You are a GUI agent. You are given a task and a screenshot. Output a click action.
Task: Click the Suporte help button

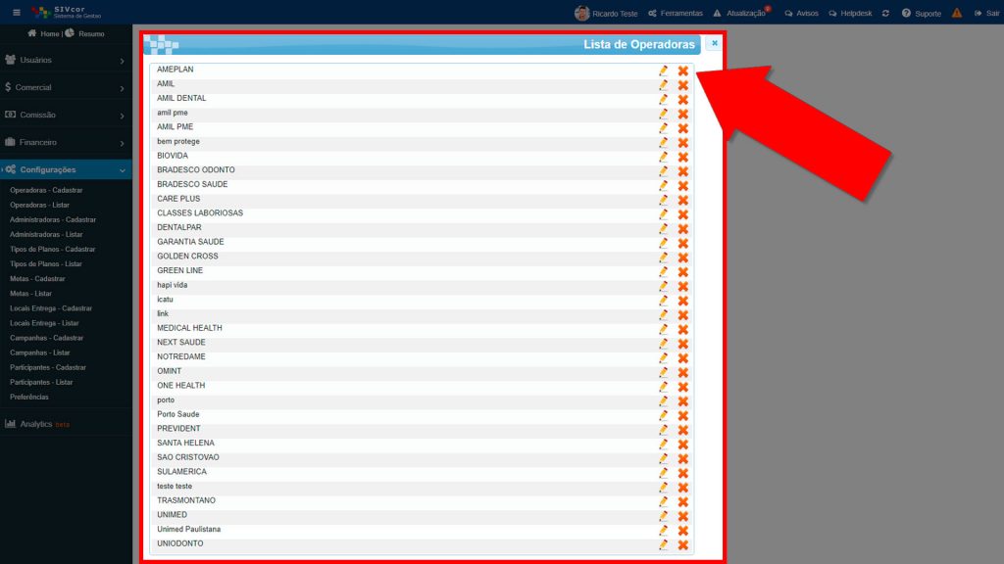tap(922, 14)
